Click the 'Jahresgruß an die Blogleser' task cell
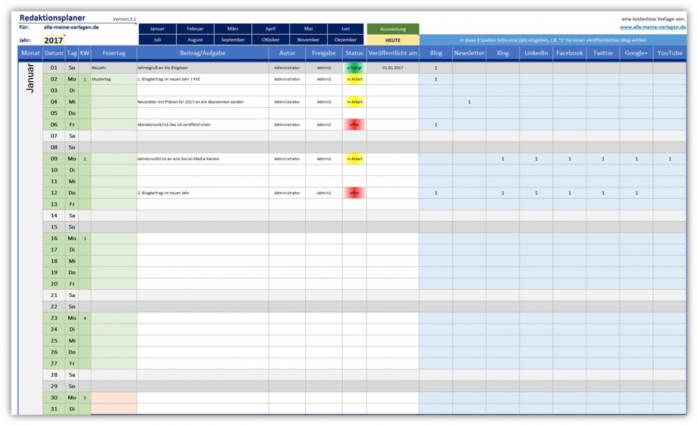Screen dimensions: 698x426 click(202, 68)
